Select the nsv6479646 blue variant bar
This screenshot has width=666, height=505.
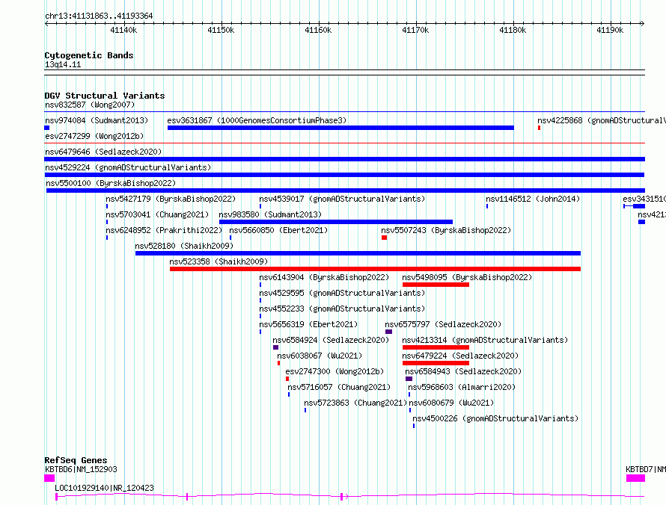[x=344, y=159]
